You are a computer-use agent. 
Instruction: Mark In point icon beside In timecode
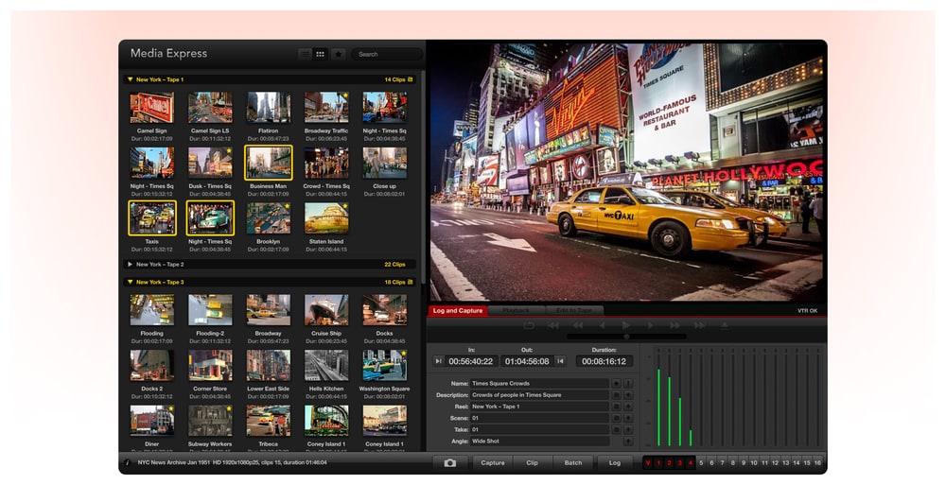click(439, 361)
